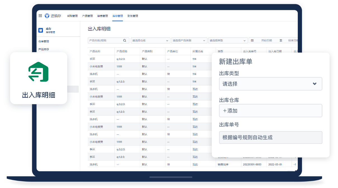The width and height of the screenshot is (338, 188).
Task: Click the 进销存 logo icon
Action: [x=47, y=16]
